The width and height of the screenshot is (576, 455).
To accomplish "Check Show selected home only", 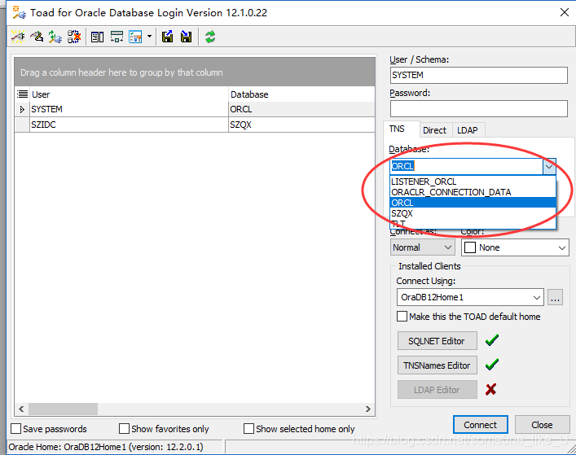I will pos(248,429).
